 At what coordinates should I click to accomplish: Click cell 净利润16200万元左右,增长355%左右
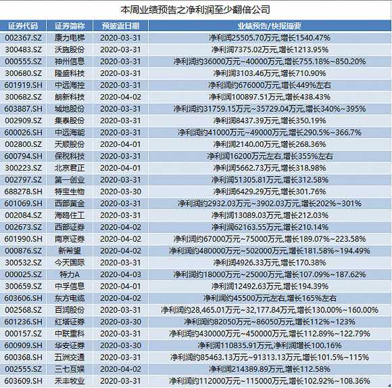click(270, 156)
